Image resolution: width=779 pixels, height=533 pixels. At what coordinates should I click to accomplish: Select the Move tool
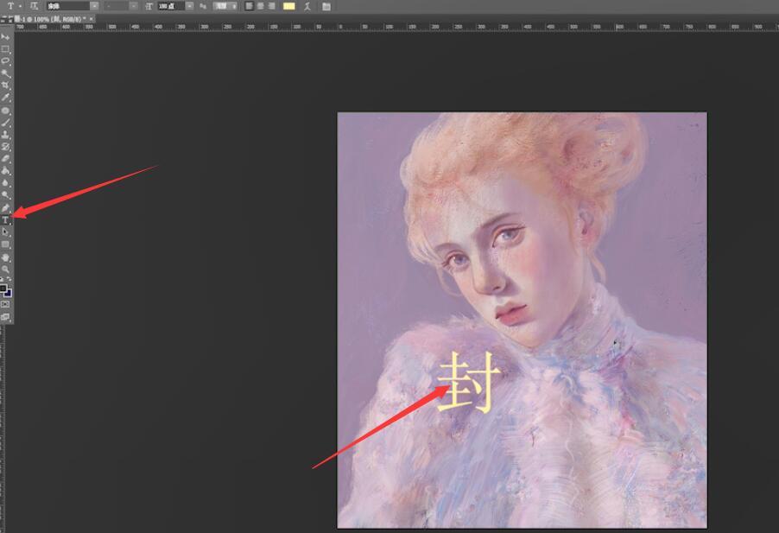click(5, 37)
